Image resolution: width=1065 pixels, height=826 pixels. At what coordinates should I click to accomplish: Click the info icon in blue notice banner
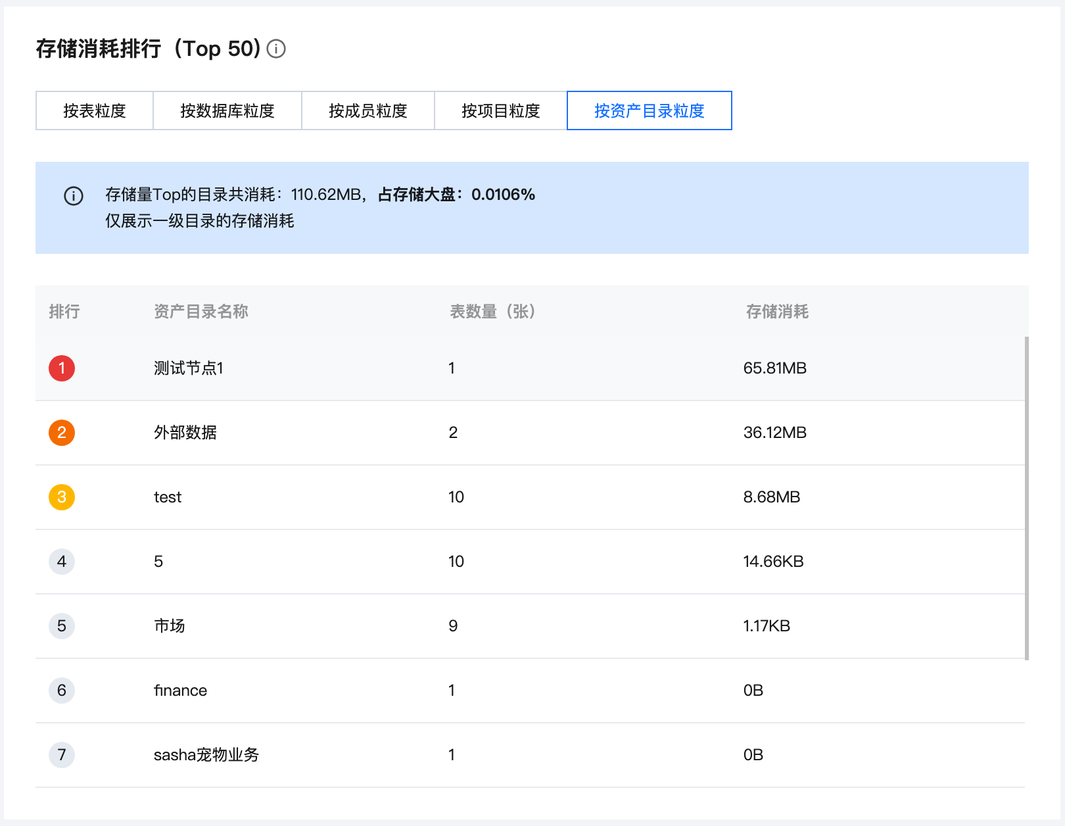pos(74,196)
